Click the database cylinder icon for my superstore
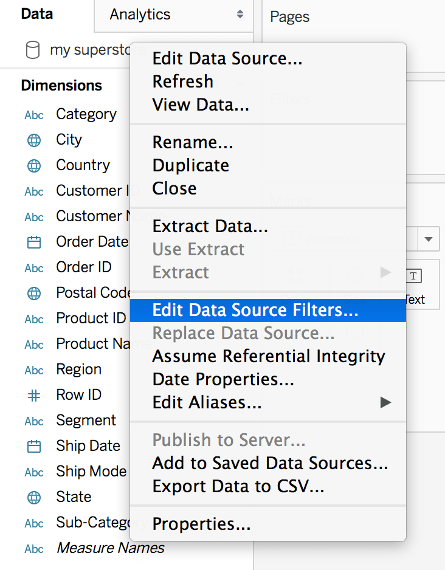Image resolution: width=445 pixels, height=570 pixels. 33,50
